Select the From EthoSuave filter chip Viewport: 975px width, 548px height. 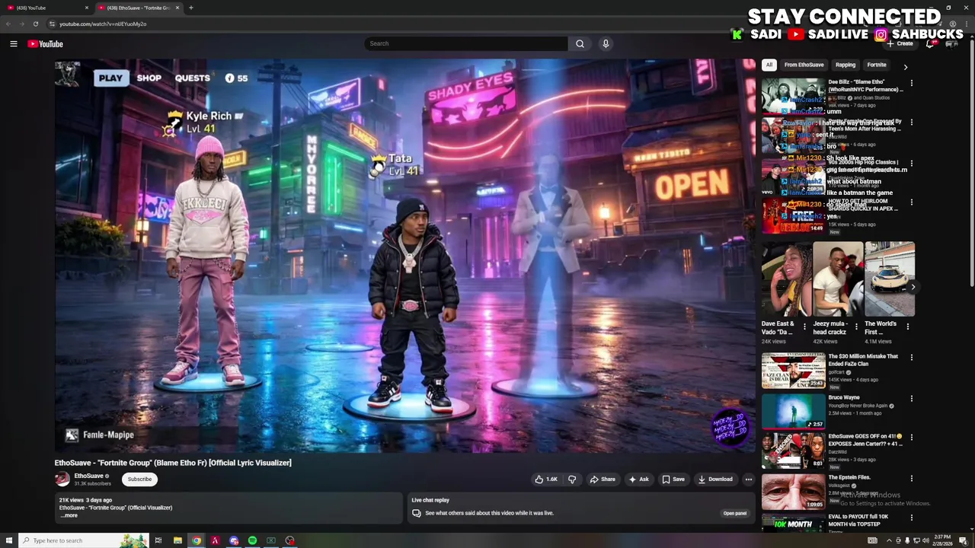[x=804, y=65]
